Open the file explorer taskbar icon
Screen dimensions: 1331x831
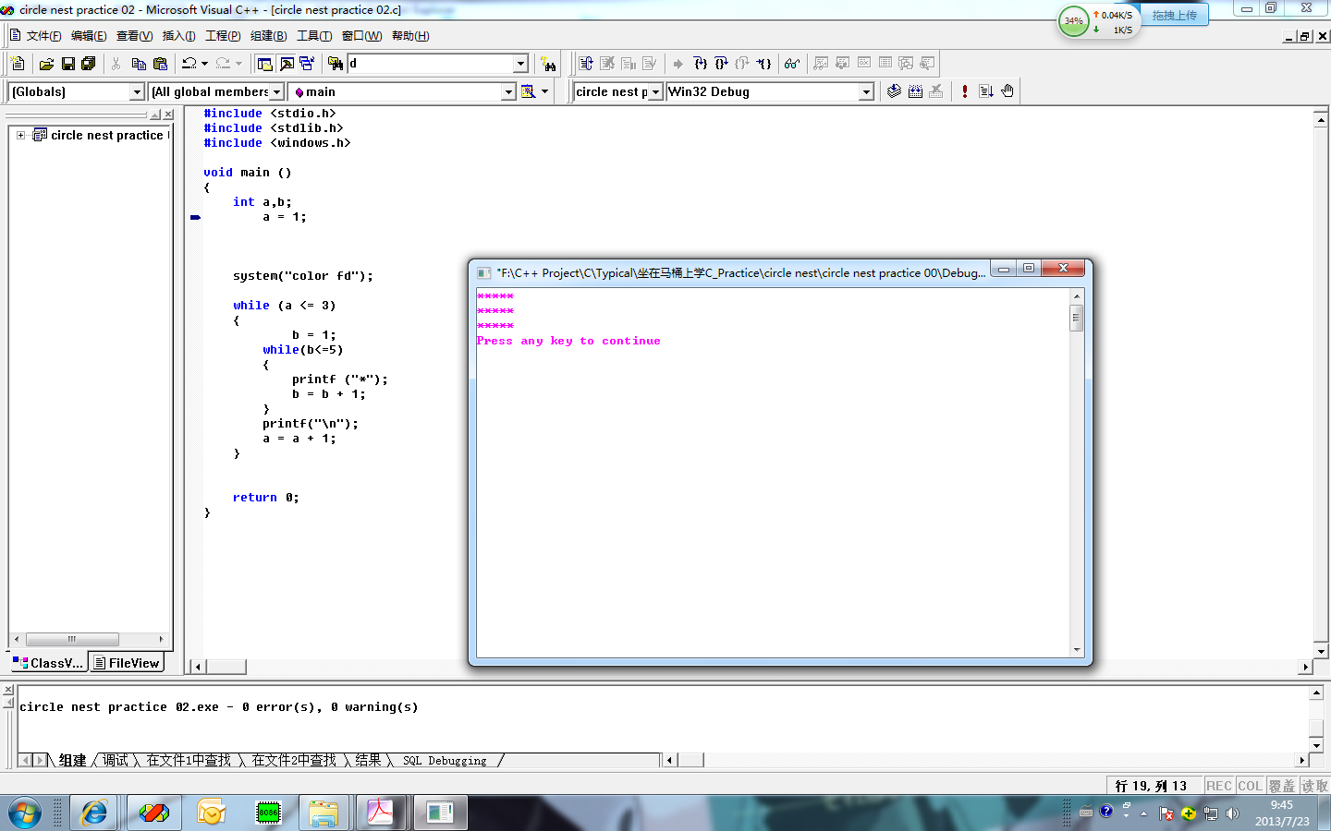324,813
